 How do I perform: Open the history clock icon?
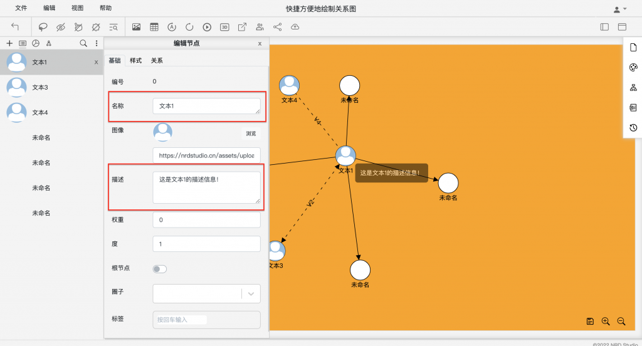coord(633,127)
